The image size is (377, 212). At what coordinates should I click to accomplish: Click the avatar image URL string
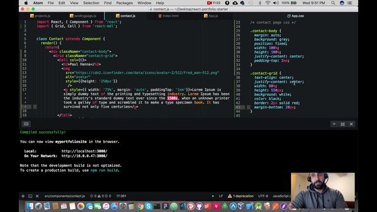147,72
